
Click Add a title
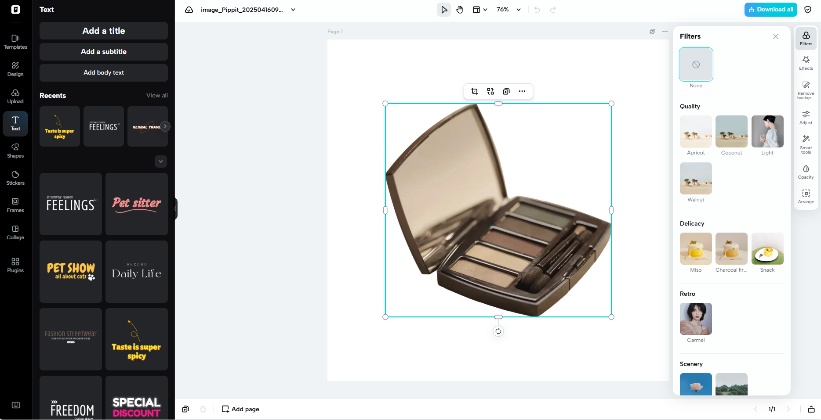pyautogui.click(x=104, y=31)
